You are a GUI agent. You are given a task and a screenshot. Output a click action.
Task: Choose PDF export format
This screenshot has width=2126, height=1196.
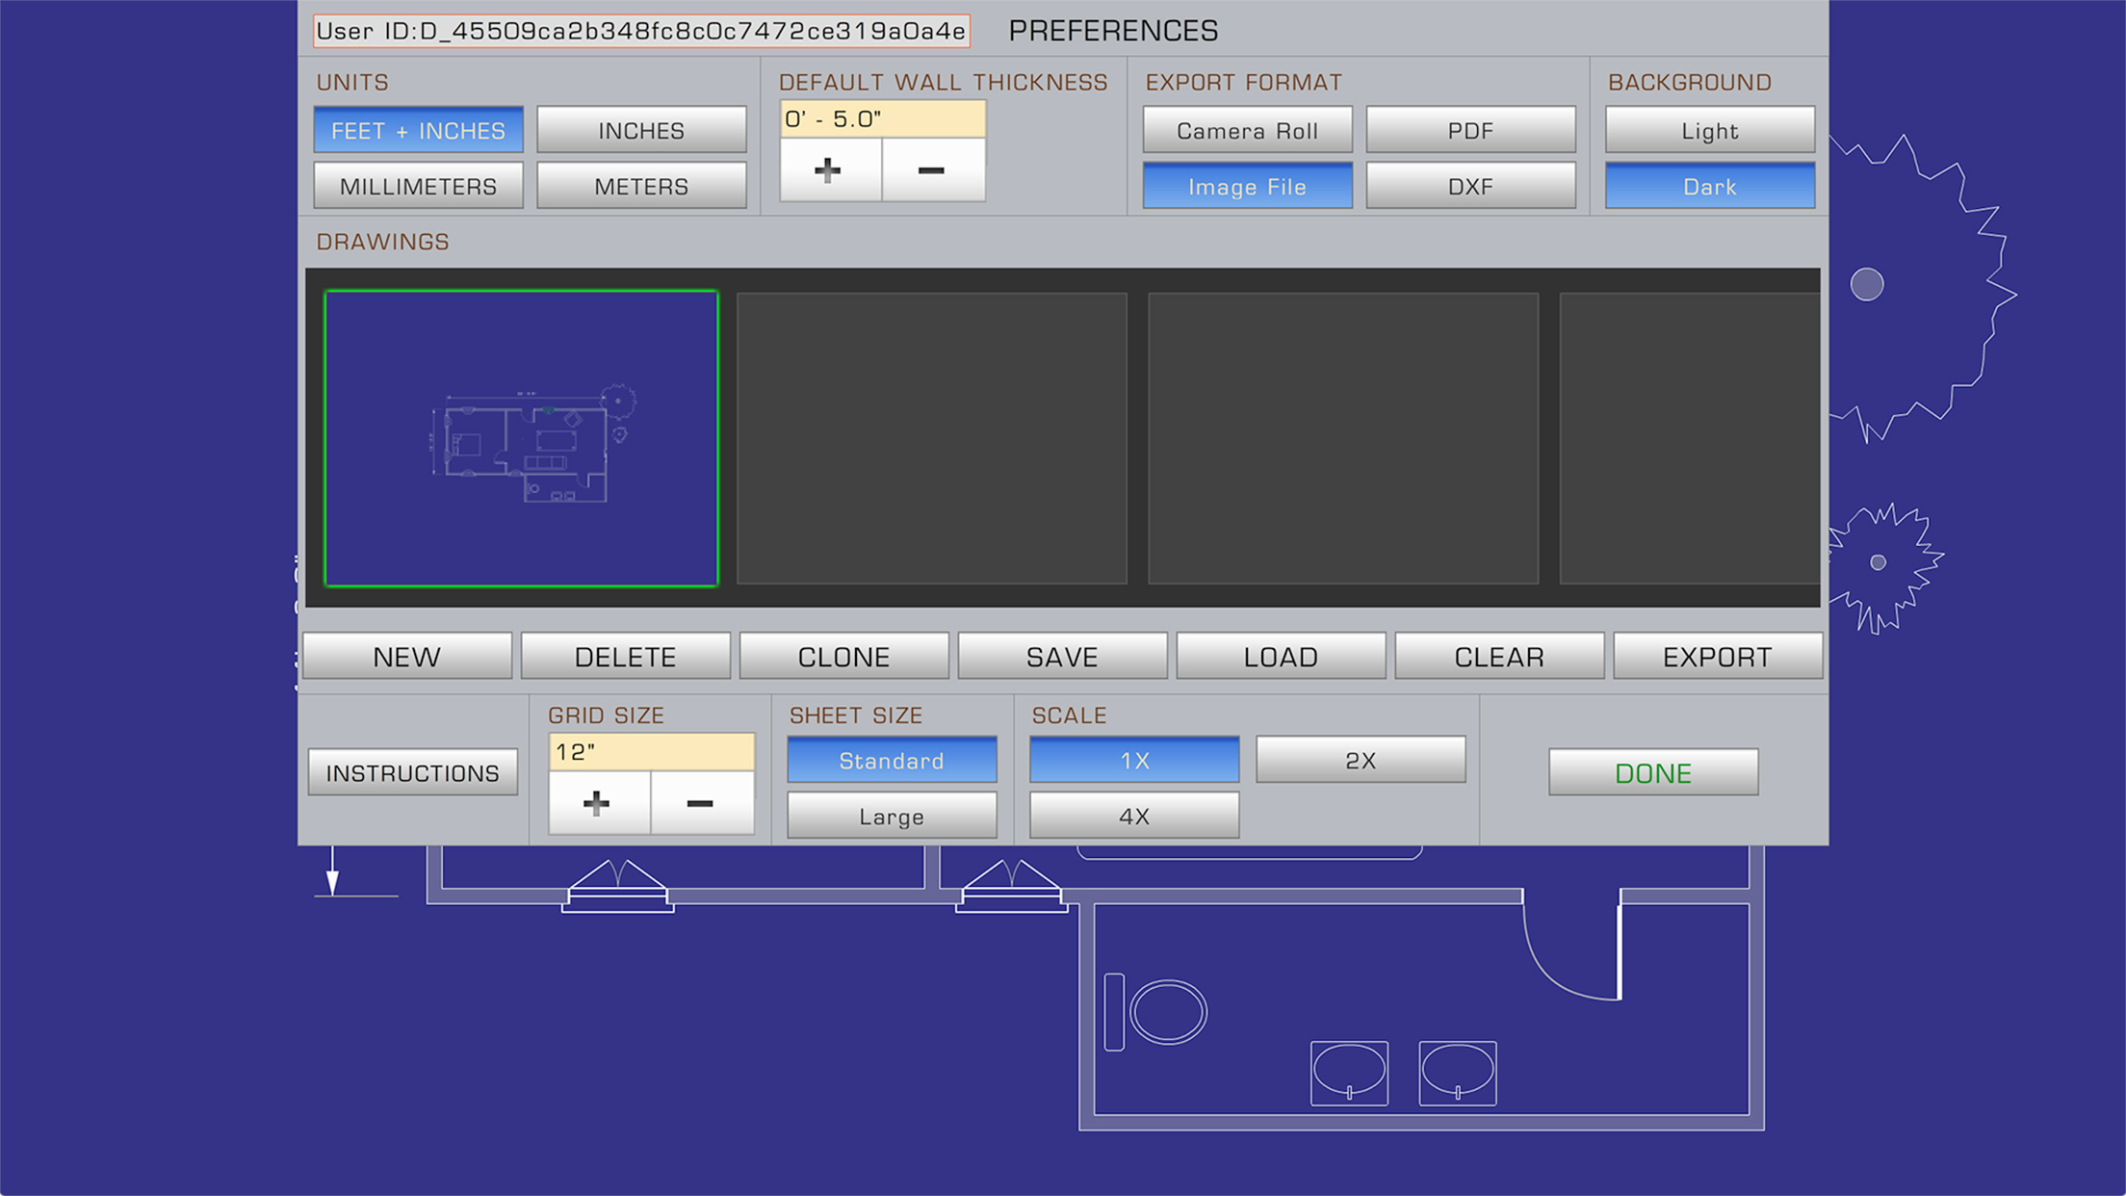(x=1471, y=130)
